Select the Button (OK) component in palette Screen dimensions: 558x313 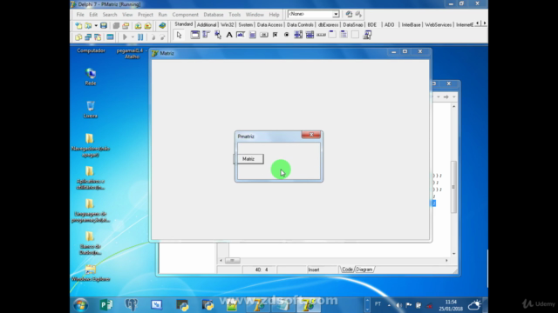(x=263, y=35)
